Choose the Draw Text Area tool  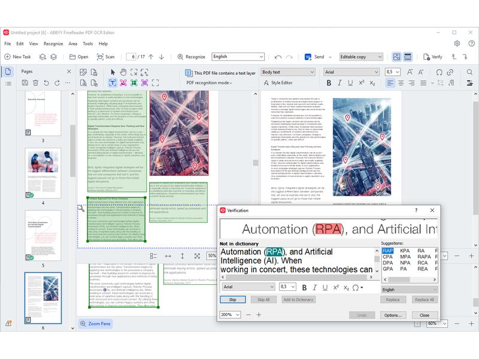tap(113, 83)
